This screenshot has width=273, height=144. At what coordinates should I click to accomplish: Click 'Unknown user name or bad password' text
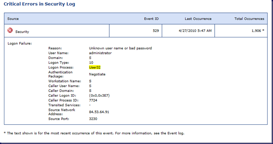click(120, 48)
